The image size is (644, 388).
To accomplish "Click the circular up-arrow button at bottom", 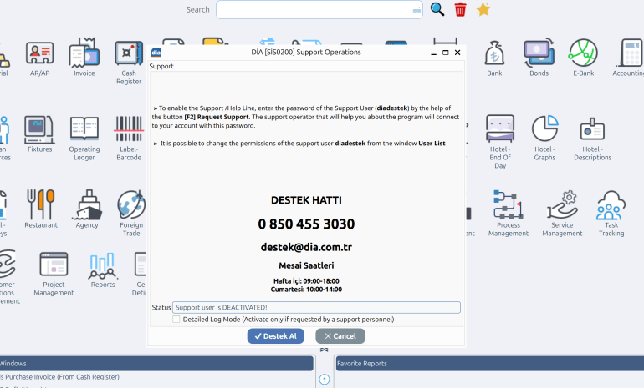I will 324,380.
